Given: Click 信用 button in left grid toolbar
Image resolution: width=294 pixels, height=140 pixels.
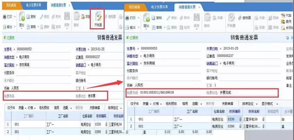Looking at the screenshot, I should pos(57,108).
